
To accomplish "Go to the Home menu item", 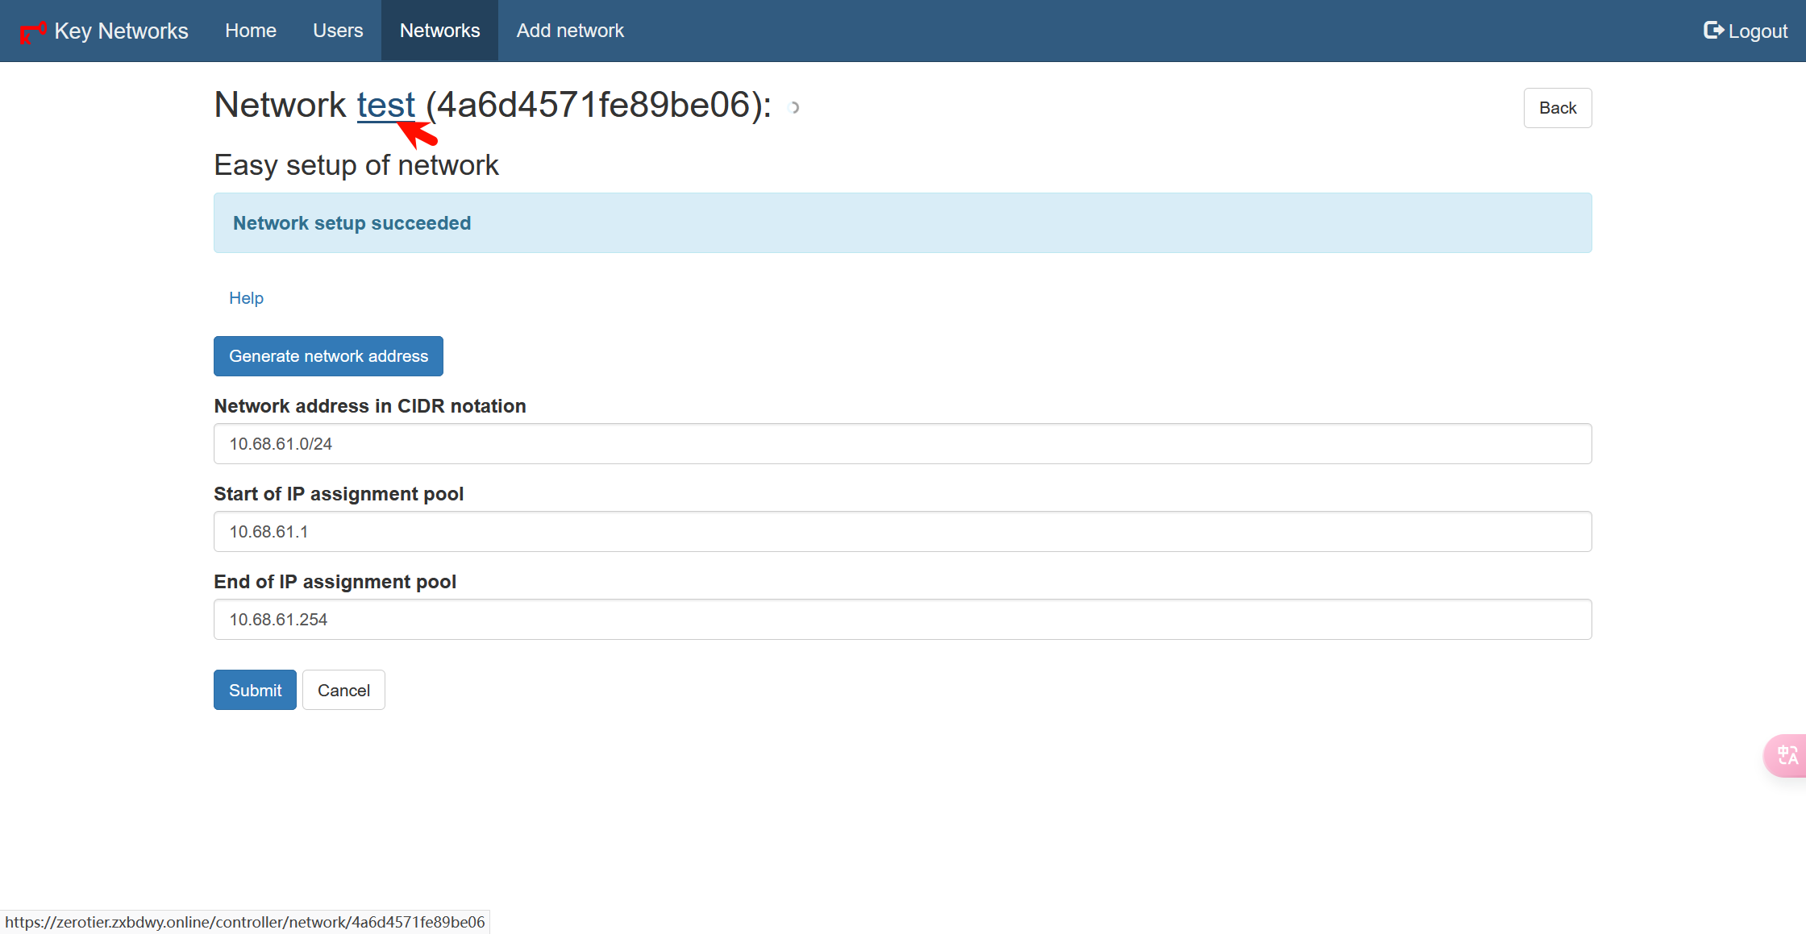I will pos(250,31).
